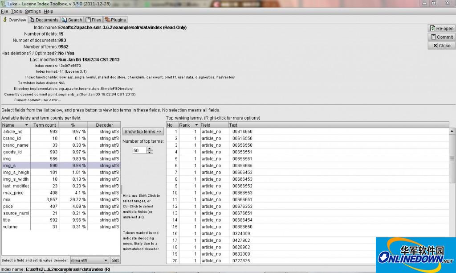Image resolution: width=456 pixels, height=273 pixels.
Task: Click term 00656550 in top terms
Action: tap(242, 145)
